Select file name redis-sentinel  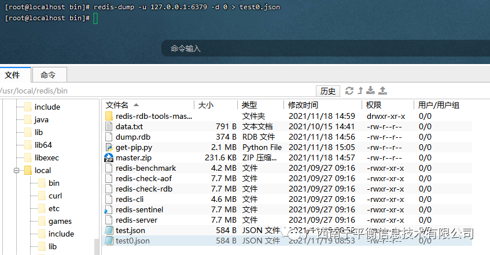click(139, 210)
